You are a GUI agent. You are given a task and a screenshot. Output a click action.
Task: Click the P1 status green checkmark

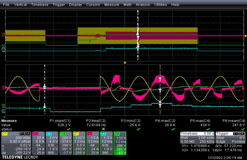click(x=68, y=129)
